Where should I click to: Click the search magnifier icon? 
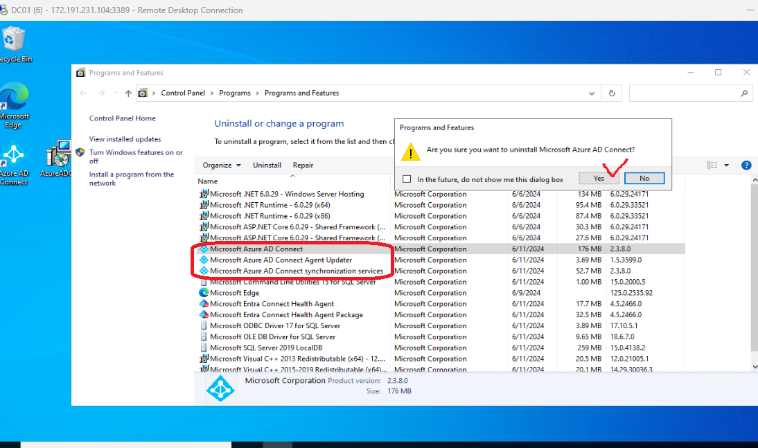tap(744, 93)
